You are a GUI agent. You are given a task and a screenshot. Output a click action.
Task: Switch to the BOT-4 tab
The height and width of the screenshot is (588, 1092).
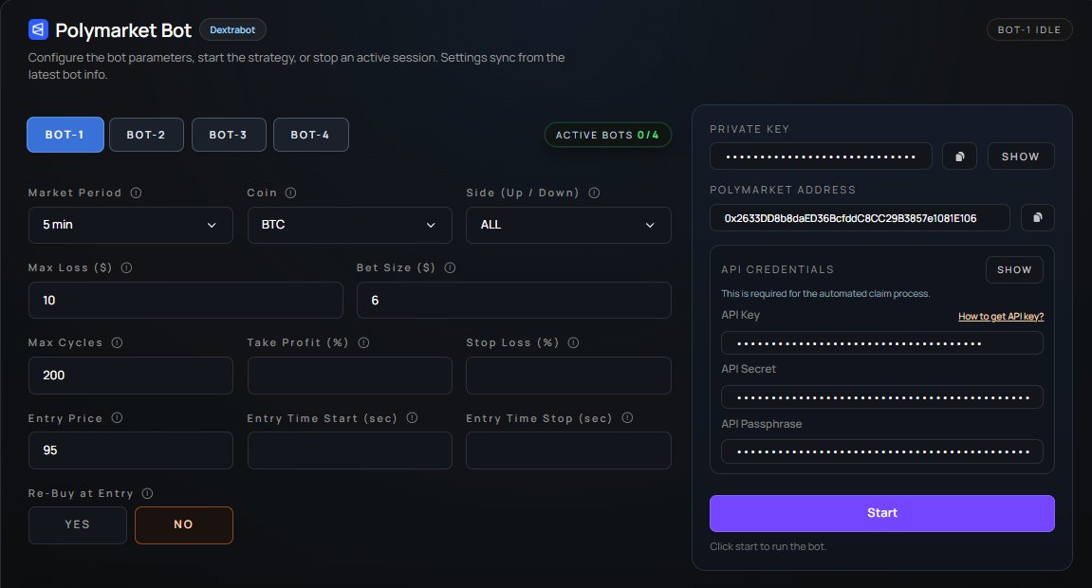coord(310,135)
